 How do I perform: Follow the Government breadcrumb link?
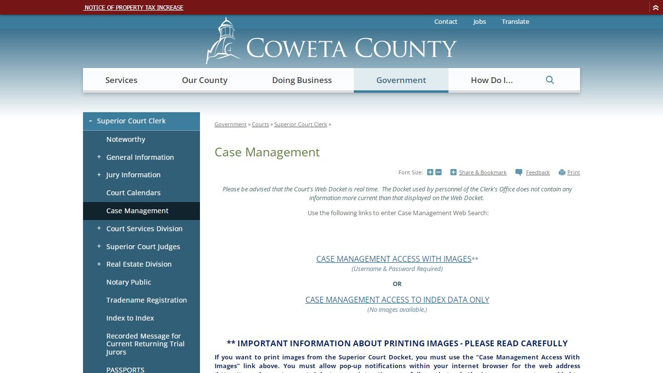point(231,124)
